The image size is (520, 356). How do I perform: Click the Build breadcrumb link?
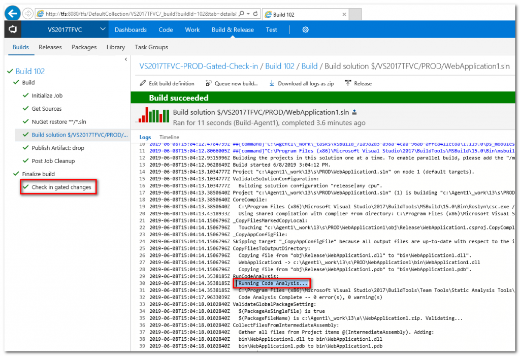coord(309,66)
